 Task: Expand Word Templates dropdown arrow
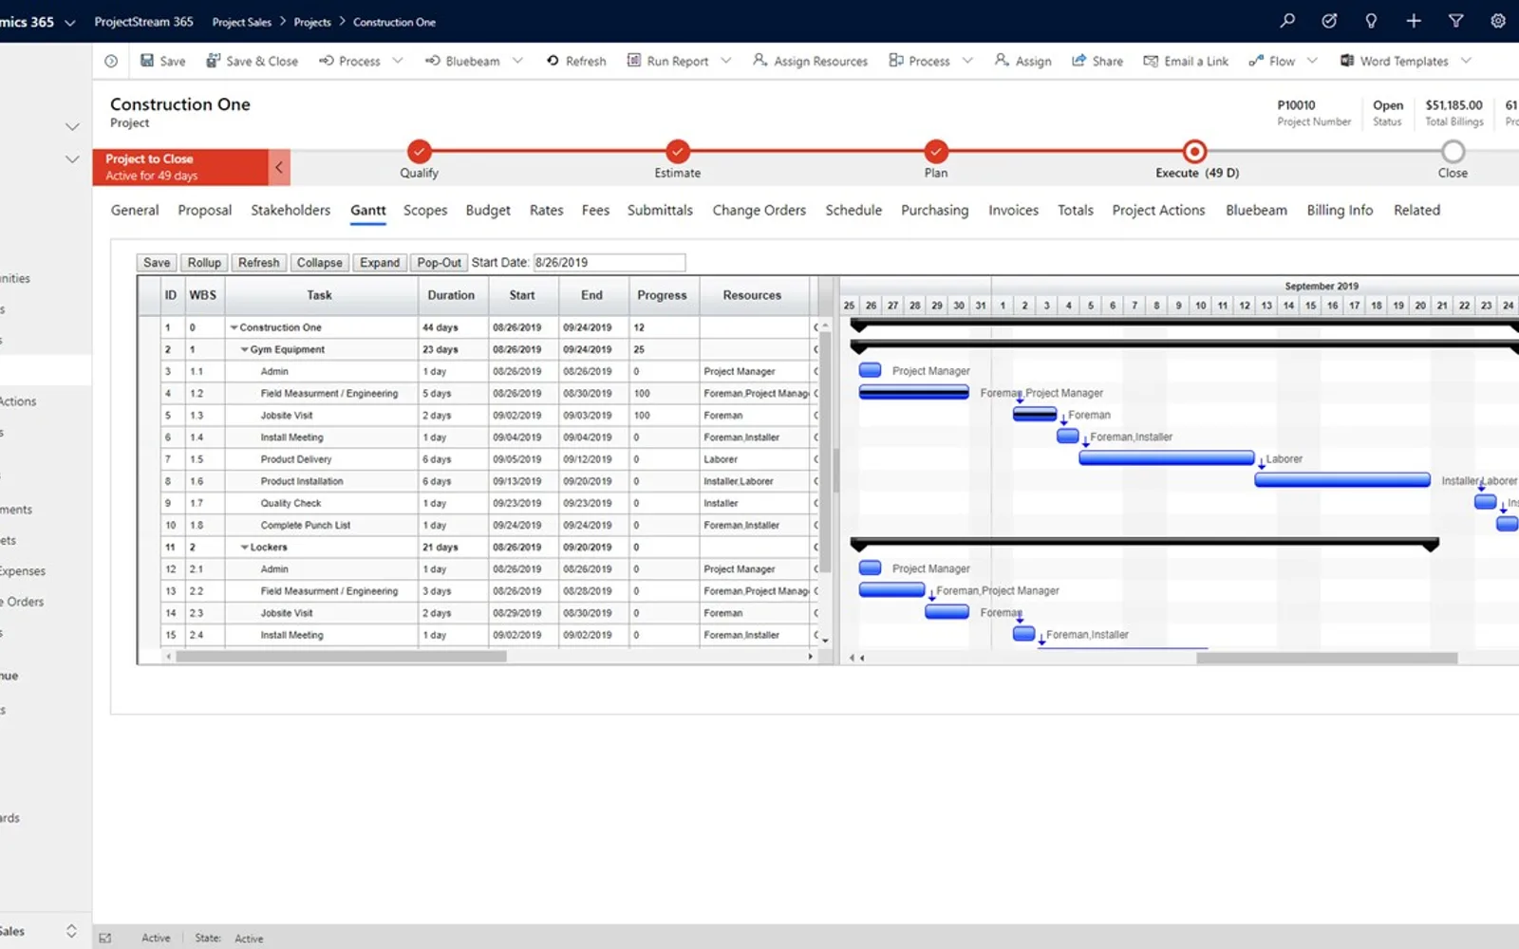pos(1466,61)
